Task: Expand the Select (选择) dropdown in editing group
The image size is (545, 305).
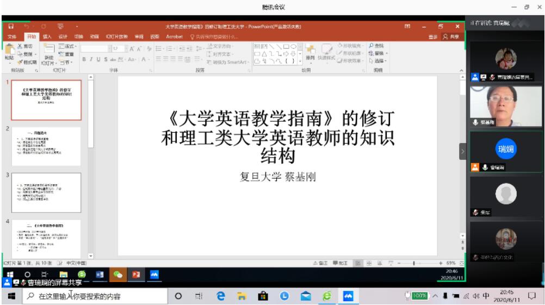Action: point(377,60)
